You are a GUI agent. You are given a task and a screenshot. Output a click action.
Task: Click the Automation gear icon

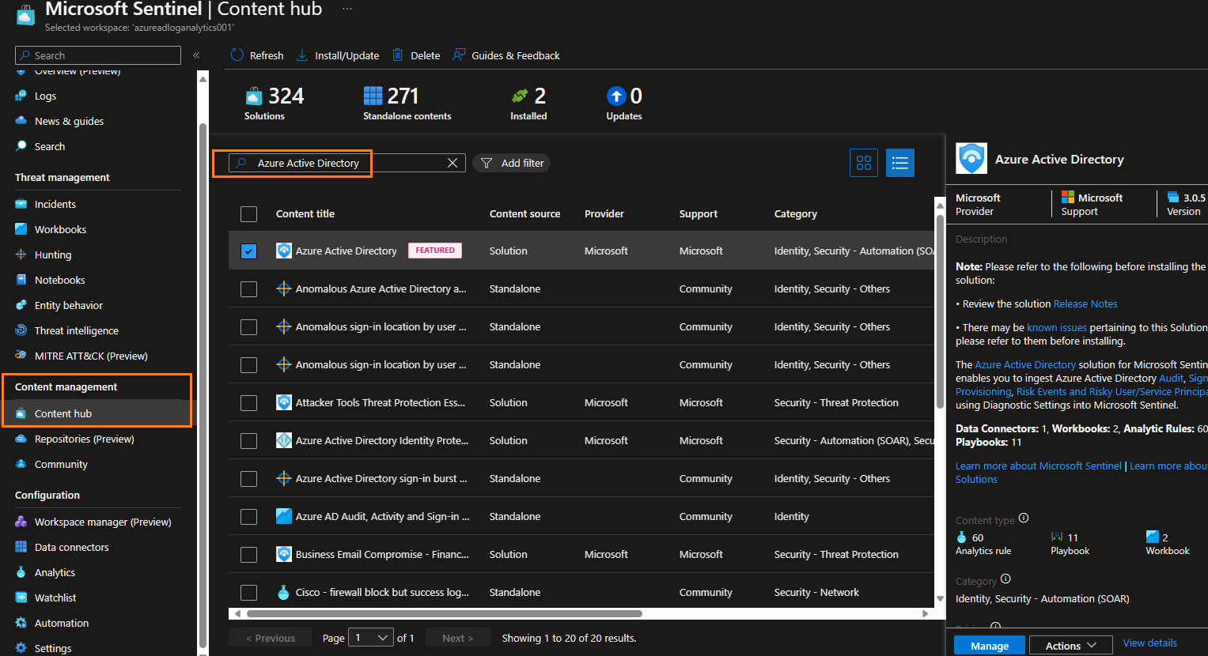coord(21,623)
